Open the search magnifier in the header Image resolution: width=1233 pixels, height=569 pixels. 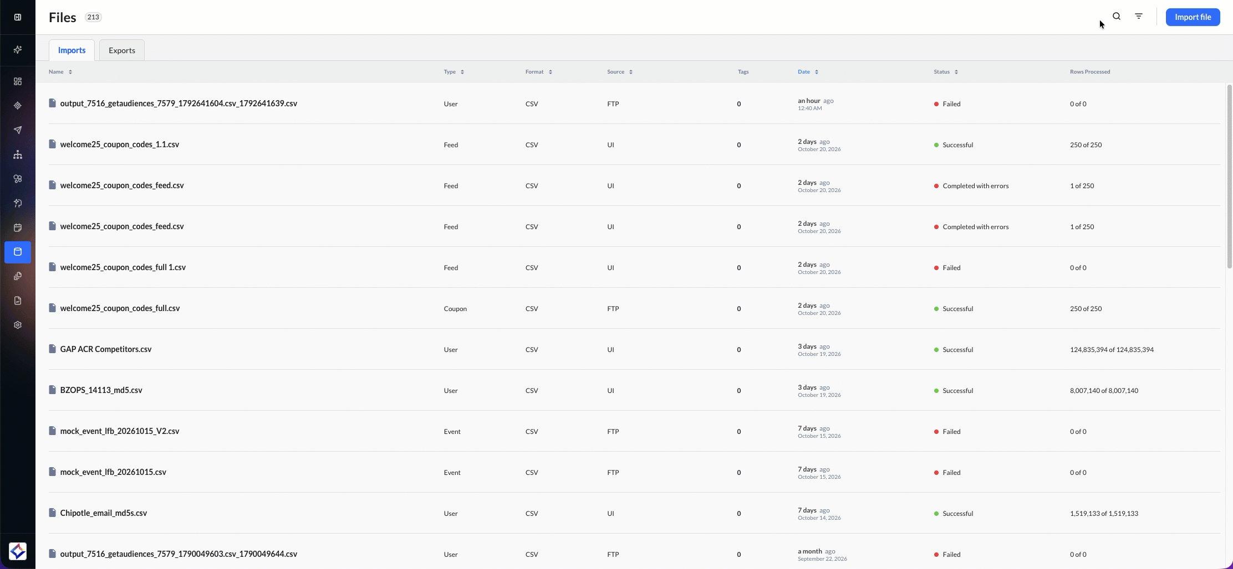(1117, 17)
